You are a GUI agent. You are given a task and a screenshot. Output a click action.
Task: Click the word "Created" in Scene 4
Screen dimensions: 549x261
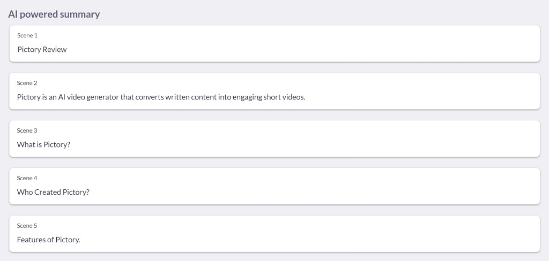coord(48,193)
